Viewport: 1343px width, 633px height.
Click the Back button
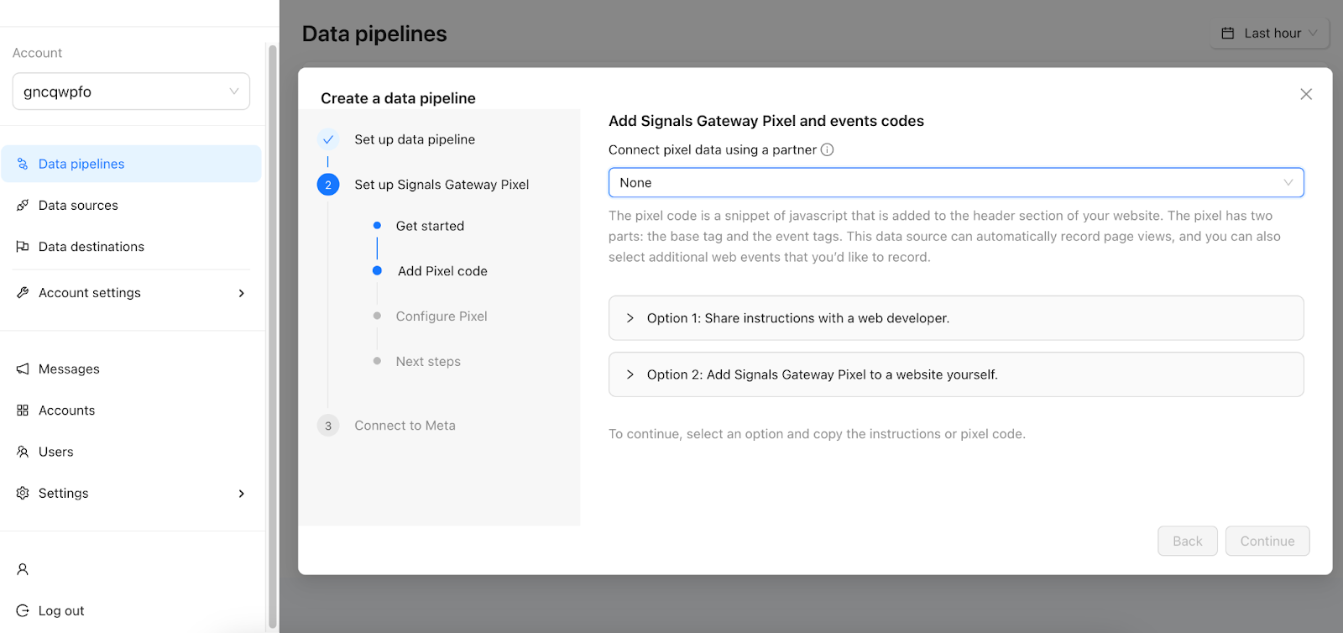pyautogui.click(x=1188, y=541)
